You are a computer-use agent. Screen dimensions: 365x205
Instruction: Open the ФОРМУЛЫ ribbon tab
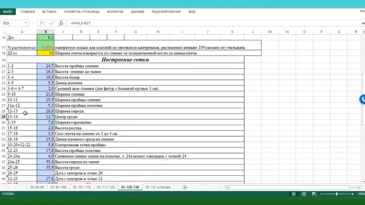(x=115, y=11)
